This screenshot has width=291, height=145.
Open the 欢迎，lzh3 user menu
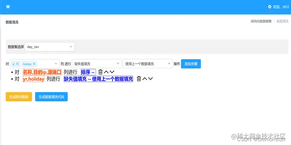pos(281,7)
